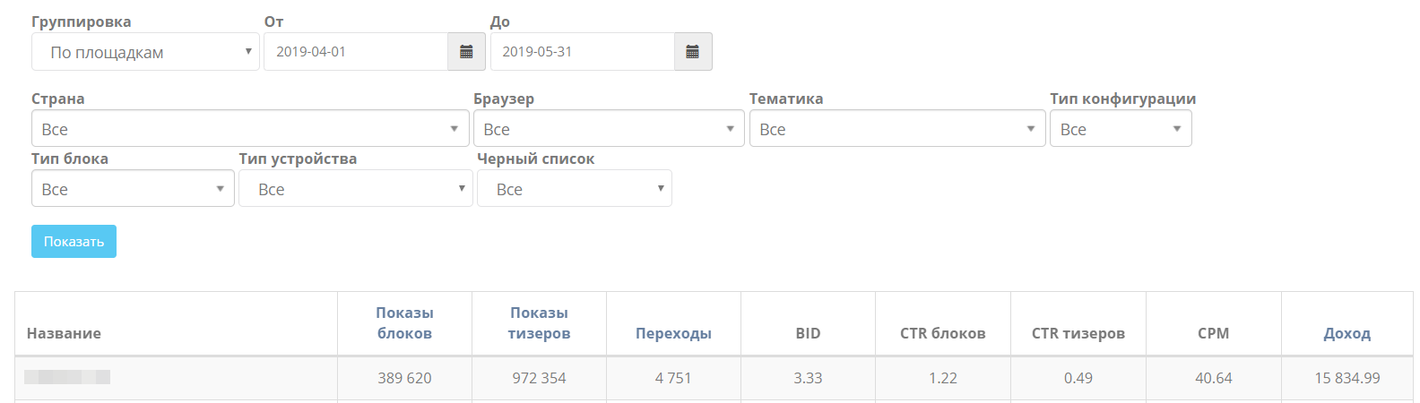Open the Тип блока dropdown
This screenshot has height=403, width=1420.
tap(133, 189)
